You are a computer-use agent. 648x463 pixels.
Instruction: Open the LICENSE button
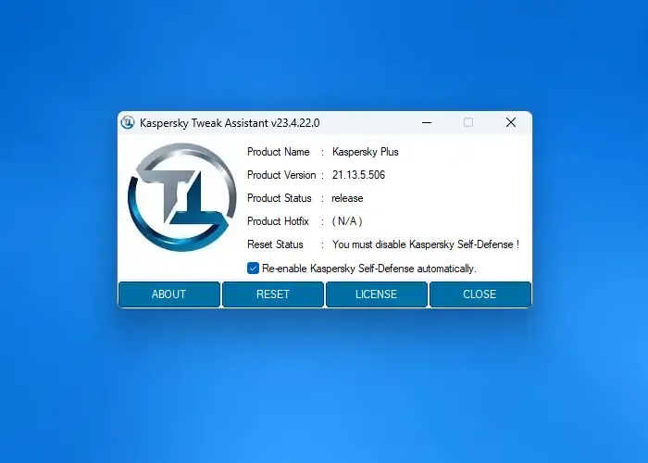click(x=377, y=294)
